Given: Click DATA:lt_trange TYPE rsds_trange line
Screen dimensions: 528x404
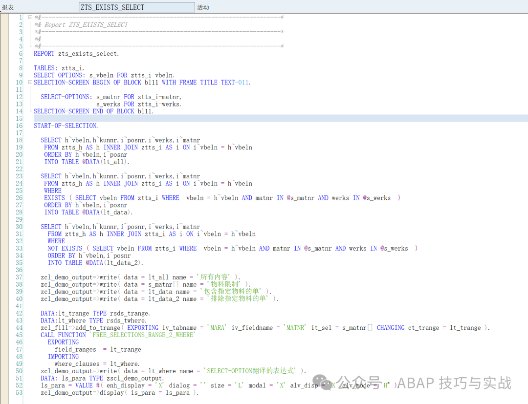Looking at the screenshot, I should pyautogui.click(x=95, y=313).
